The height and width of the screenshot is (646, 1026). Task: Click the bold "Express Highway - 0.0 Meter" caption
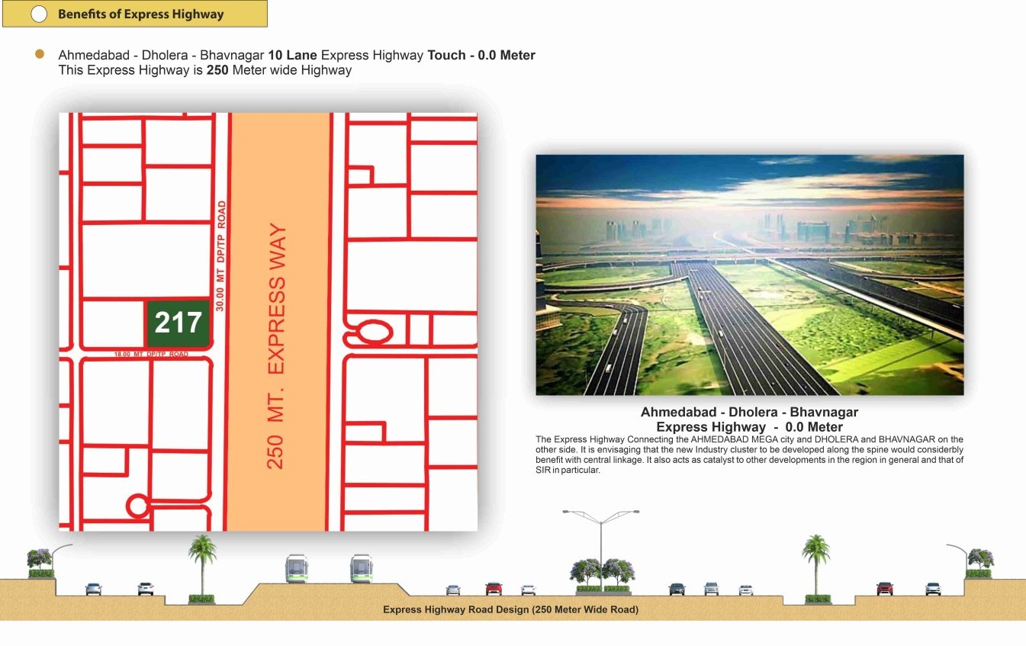[749, 427]
